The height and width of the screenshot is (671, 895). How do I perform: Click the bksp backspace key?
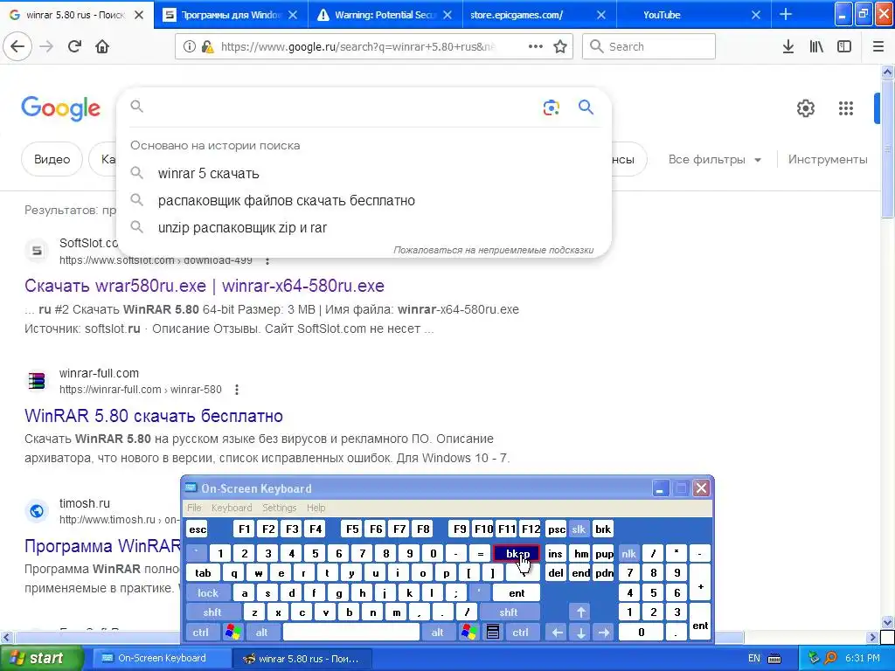[x=516, y=553]
